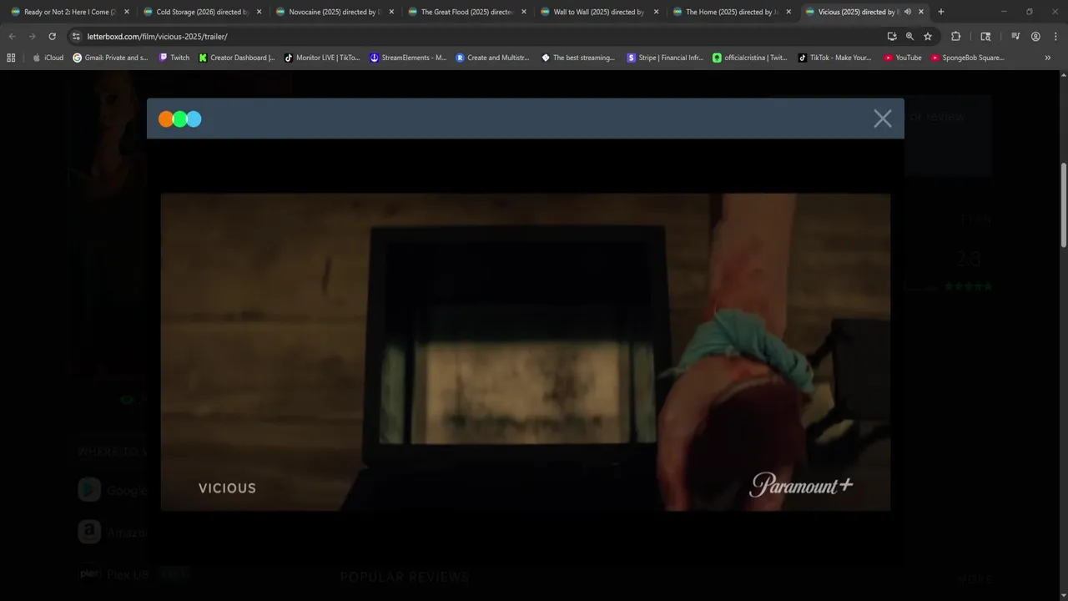Close the Novocaine tab

click(391, 12)
